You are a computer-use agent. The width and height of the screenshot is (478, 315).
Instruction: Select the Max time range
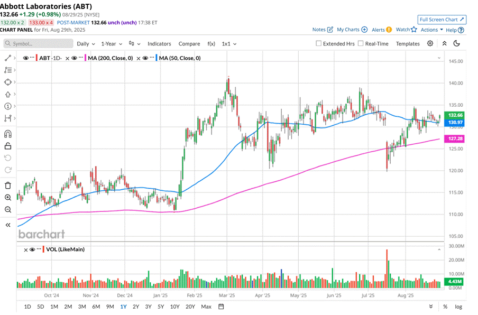pyautogui.click(x=206, y=307)
